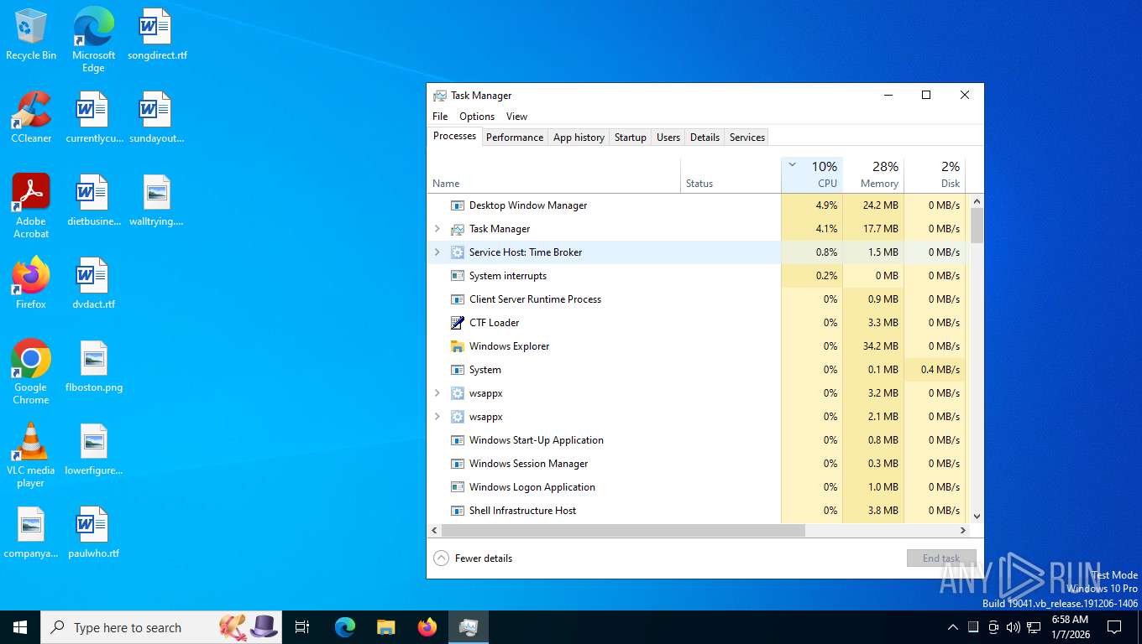The width and height of the screenshot is (1142, 644).
Task: Select Windows Logon Application row
Action: [697, 487]
